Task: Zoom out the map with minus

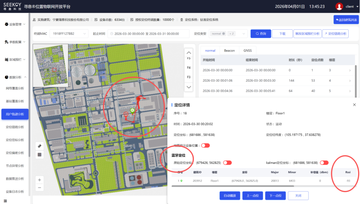Action: coord(39,188)
